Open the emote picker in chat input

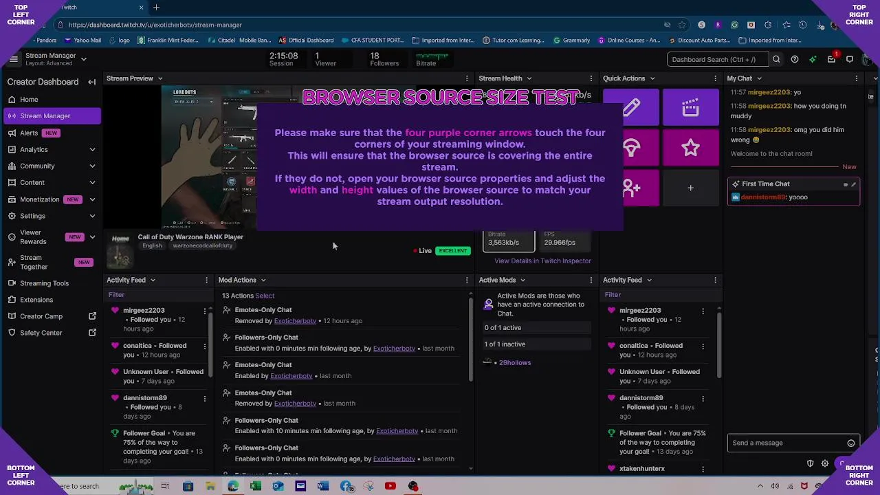(851, 443)
